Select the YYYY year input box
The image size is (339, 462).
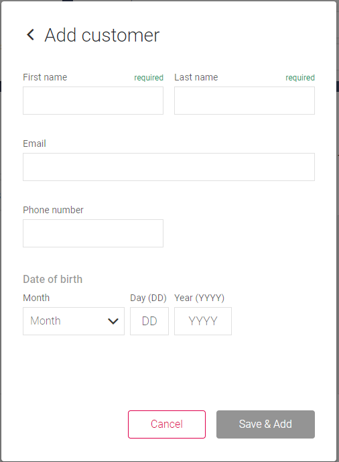[203, 321]
